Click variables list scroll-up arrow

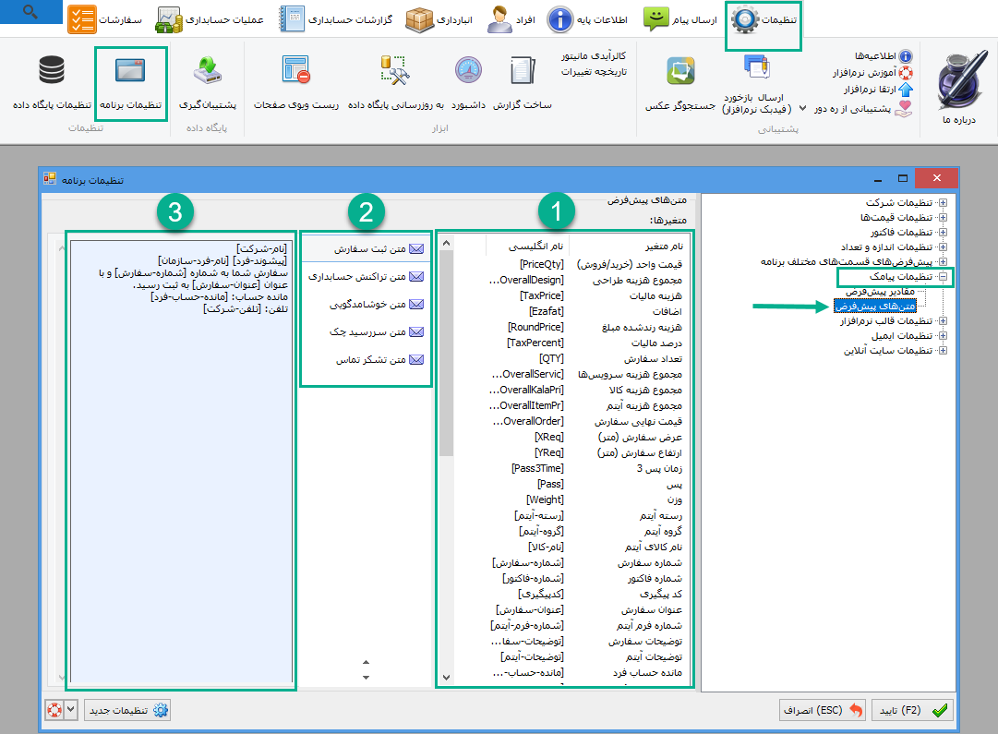pos(446,243)
